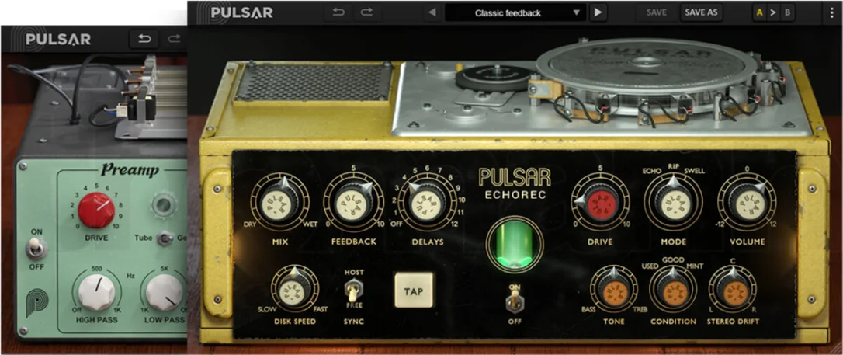
Task: Click the Pulsar logo on Echorec header
Action: point(234,12)
